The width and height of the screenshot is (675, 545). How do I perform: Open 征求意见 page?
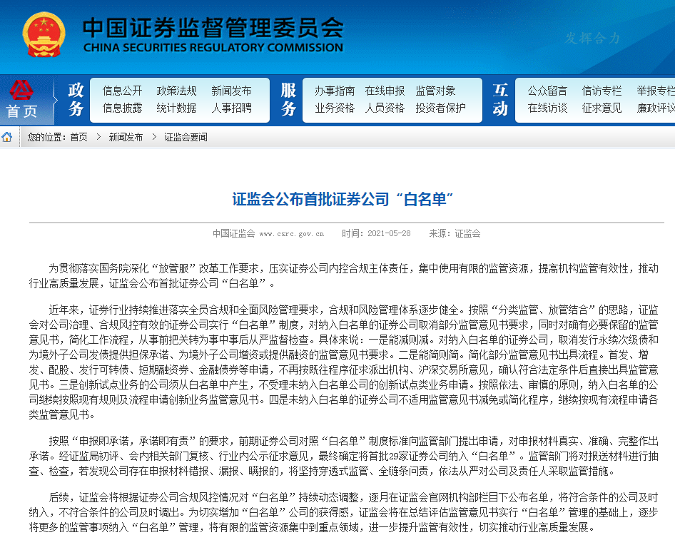point(602,108)
